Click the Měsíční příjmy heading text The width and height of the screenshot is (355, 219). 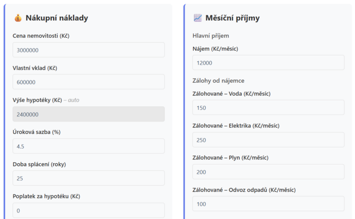point(233,18)
